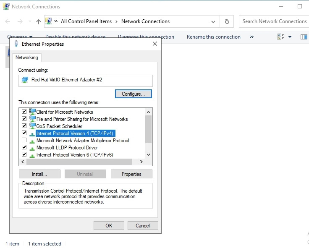The image size is (309, 248).
Task: Click the preview pane icon in toolbar
Action: coord(304,37)
